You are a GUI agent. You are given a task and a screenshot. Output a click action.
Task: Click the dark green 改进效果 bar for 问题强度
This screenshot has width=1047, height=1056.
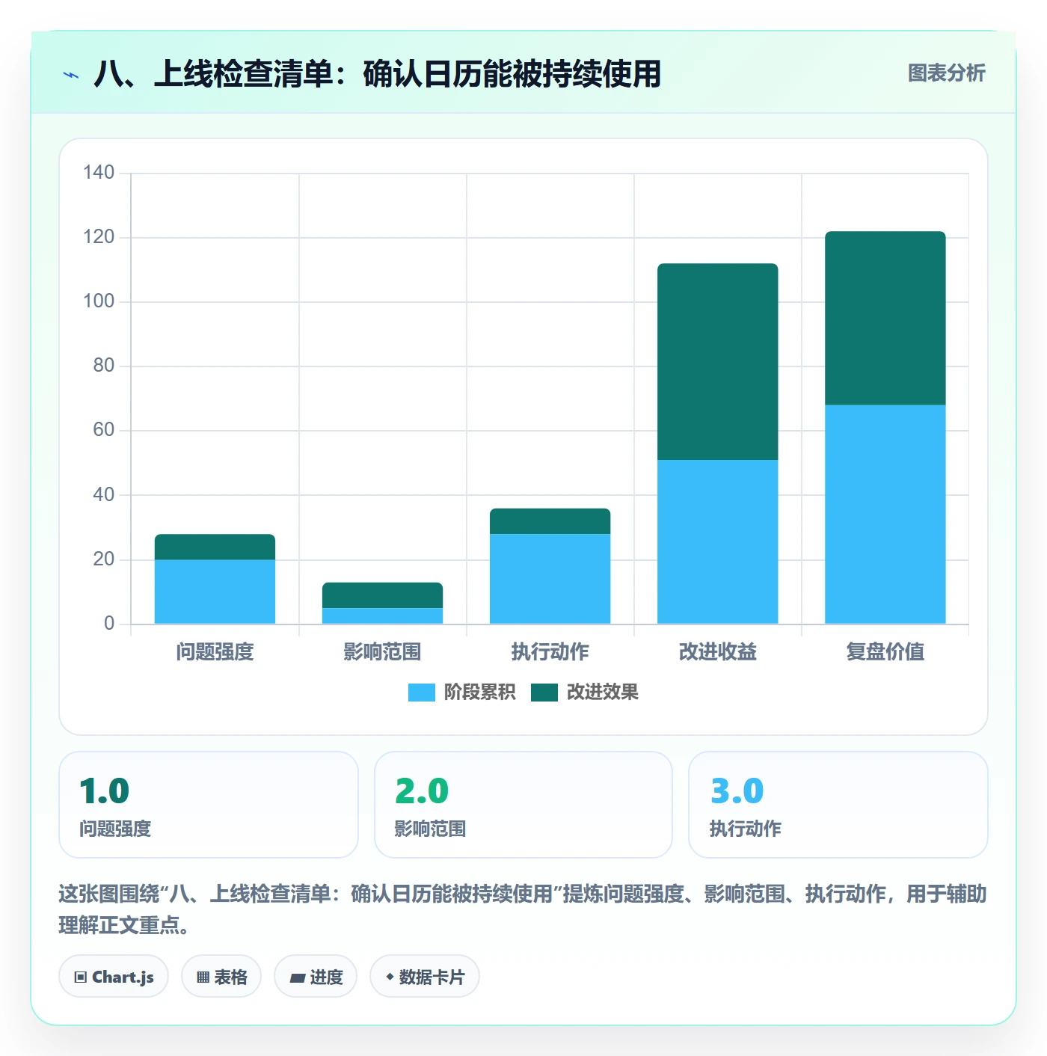[215, 547]
